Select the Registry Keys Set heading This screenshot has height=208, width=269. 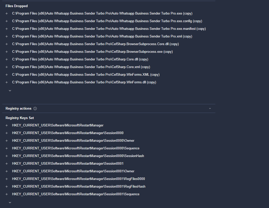(20, 118)
